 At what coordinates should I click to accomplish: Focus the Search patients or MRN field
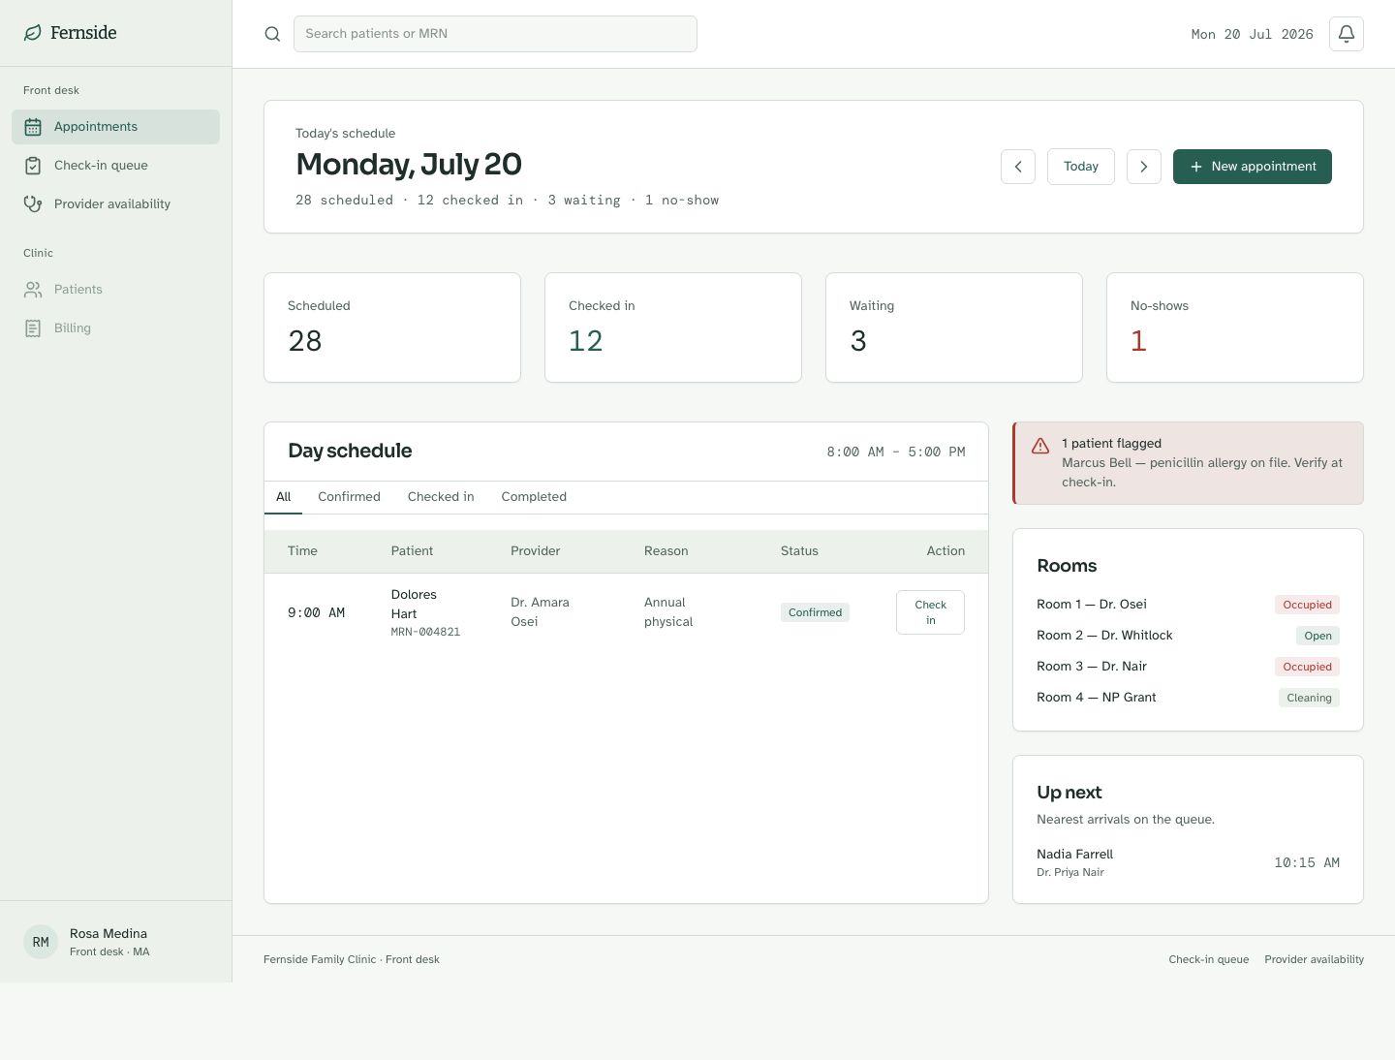(495, 34)
